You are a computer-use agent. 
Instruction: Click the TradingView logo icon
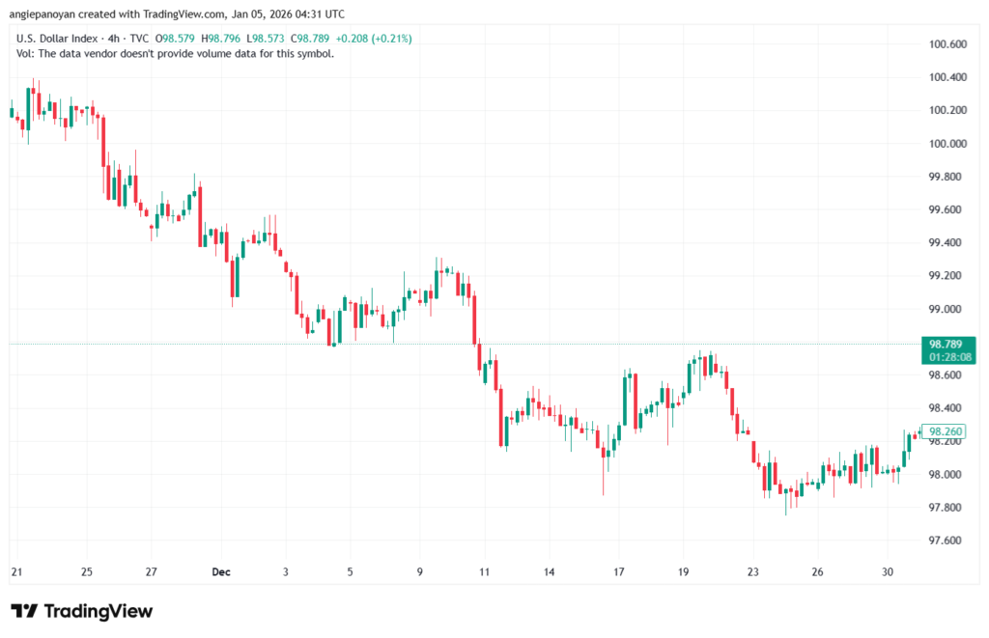click(24, 610)
